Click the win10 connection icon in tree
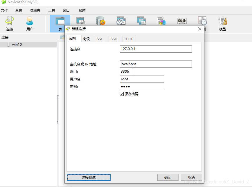Image resolution: width=252 pixels, height=187 pixels. 8,45
